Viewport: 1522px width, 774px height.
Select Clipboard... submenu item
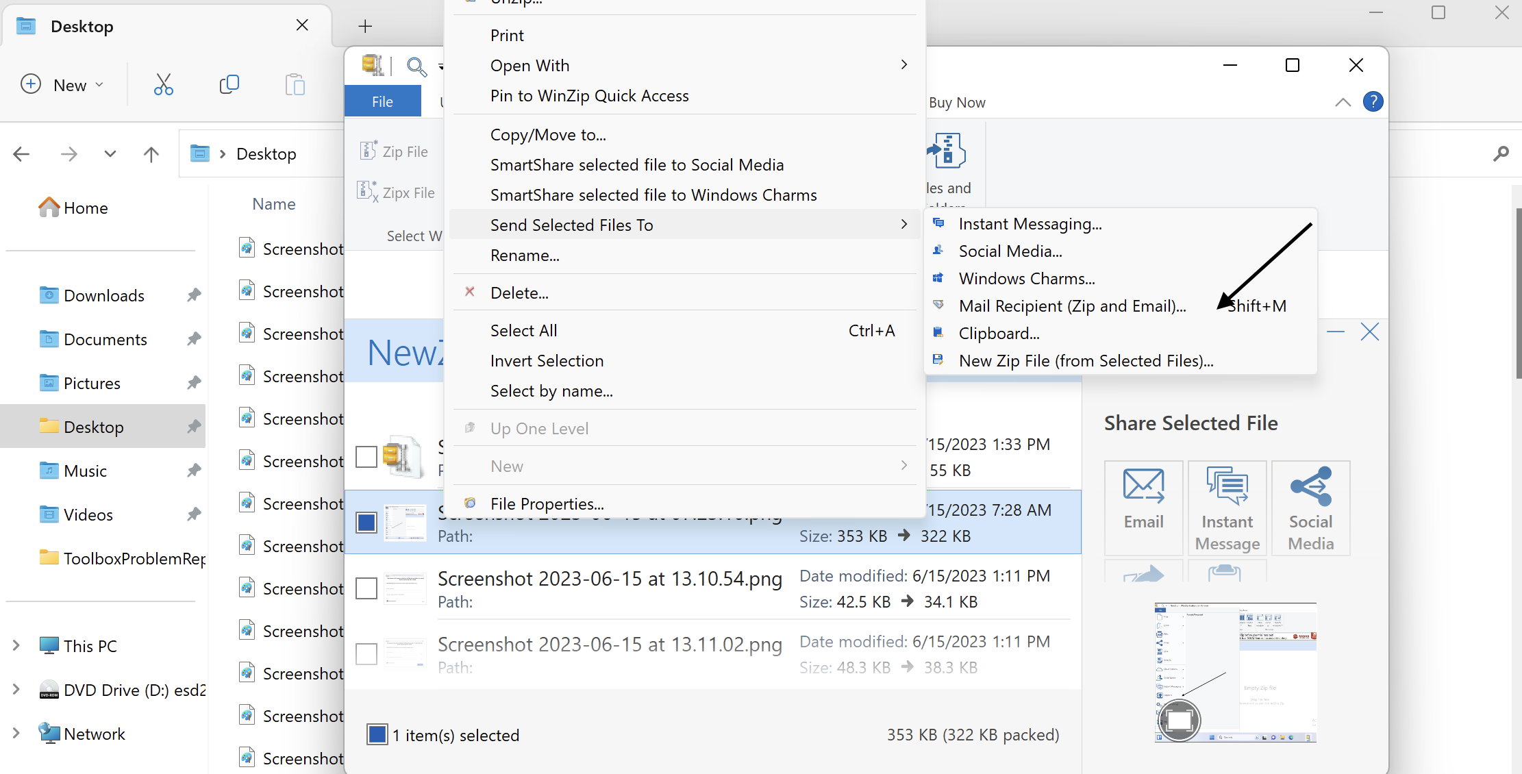1121,334
